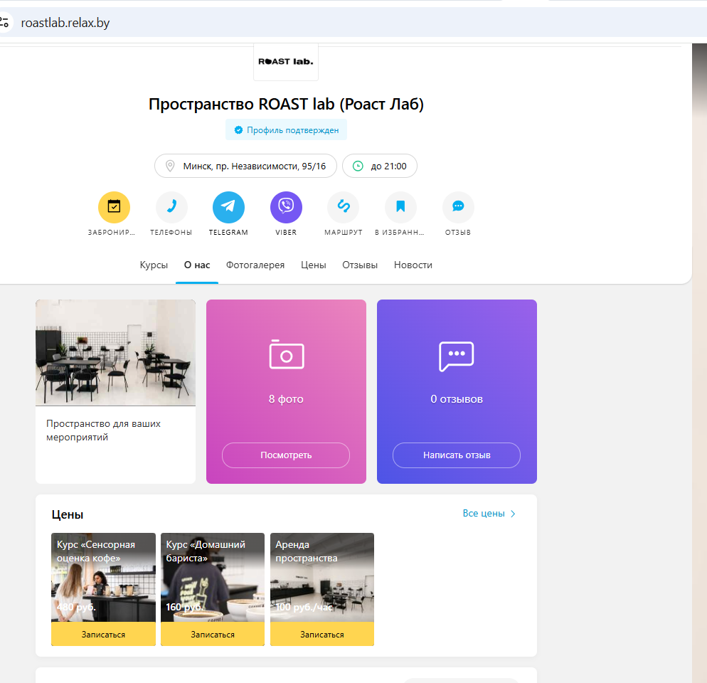Click the 8 фото label
The height and width of the screenshot is (683, 707).
[x=286, y=399]
